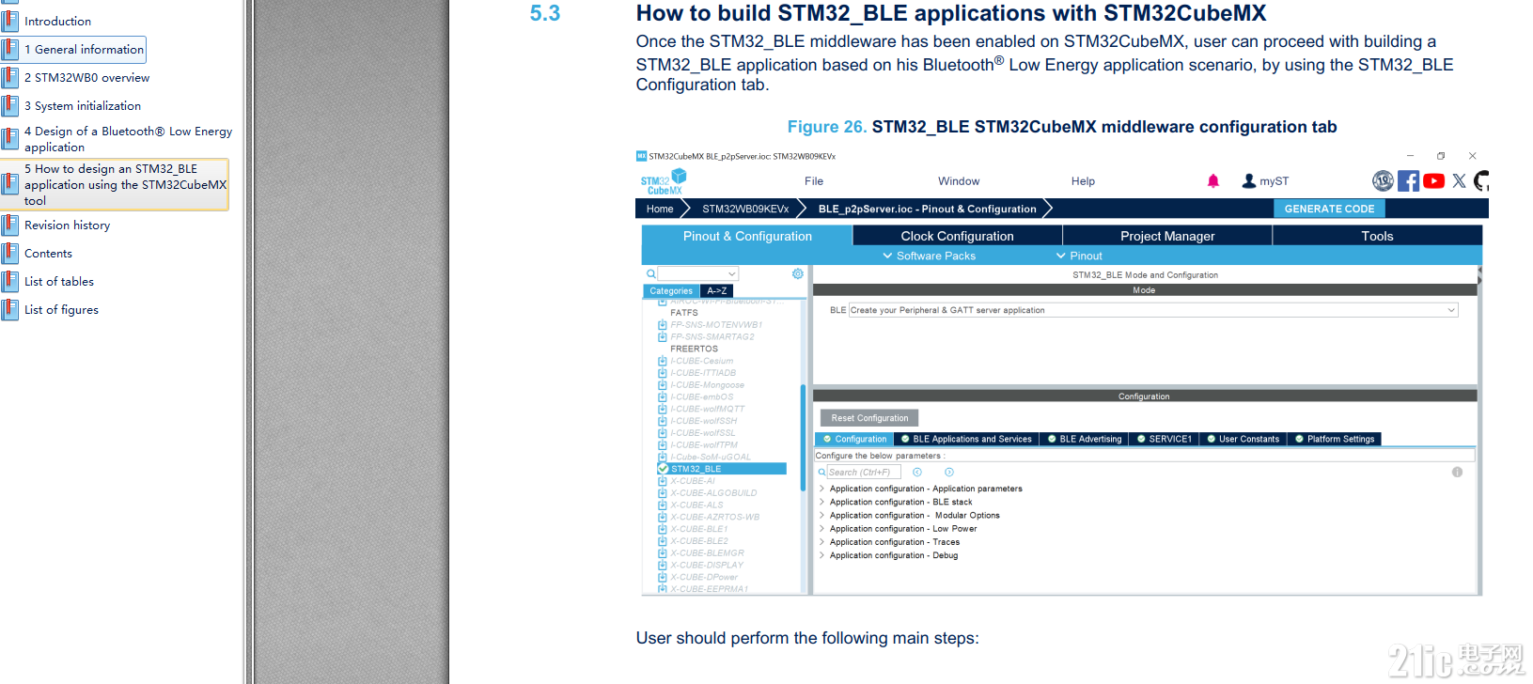Expand the Software Packs dropdown
This screenshot has width=1533, height=684.
pyautogui.click(x=929, y=256)
